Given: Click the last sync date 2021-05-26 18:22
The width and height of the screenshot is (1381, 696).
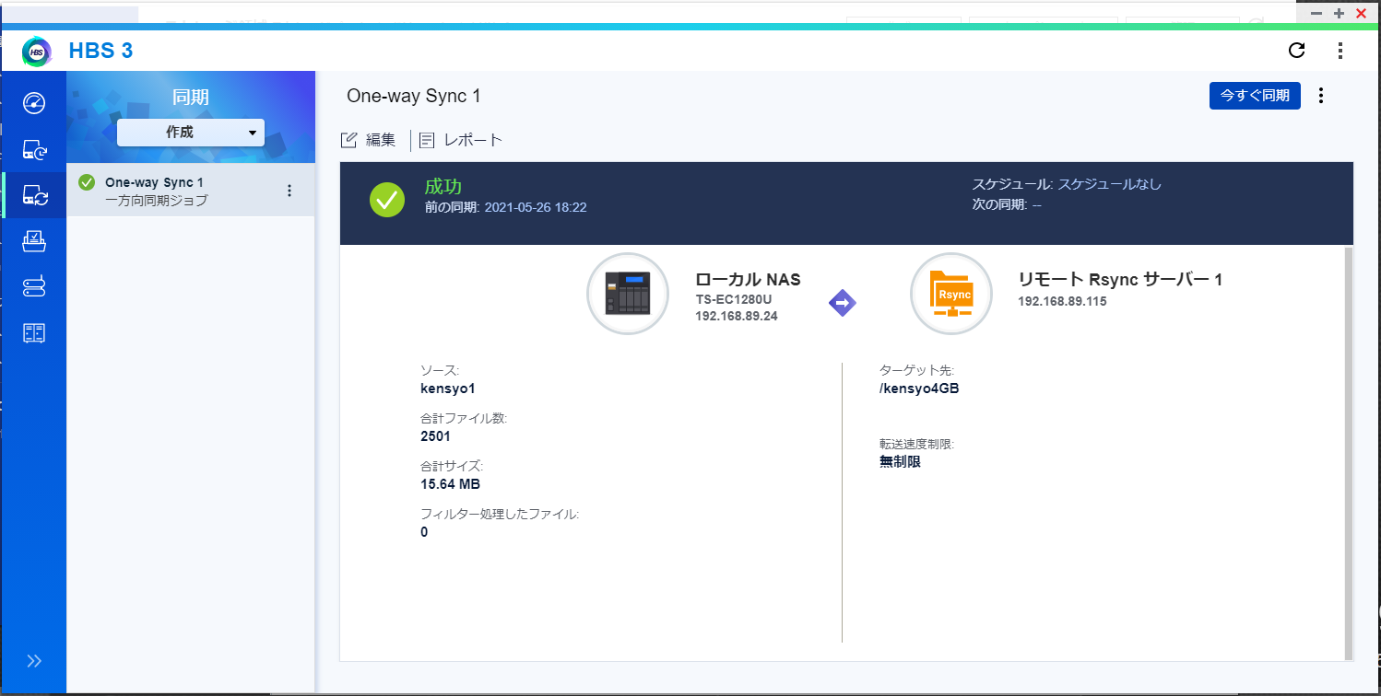Looking at the screenshot, I should click(534, 207).
